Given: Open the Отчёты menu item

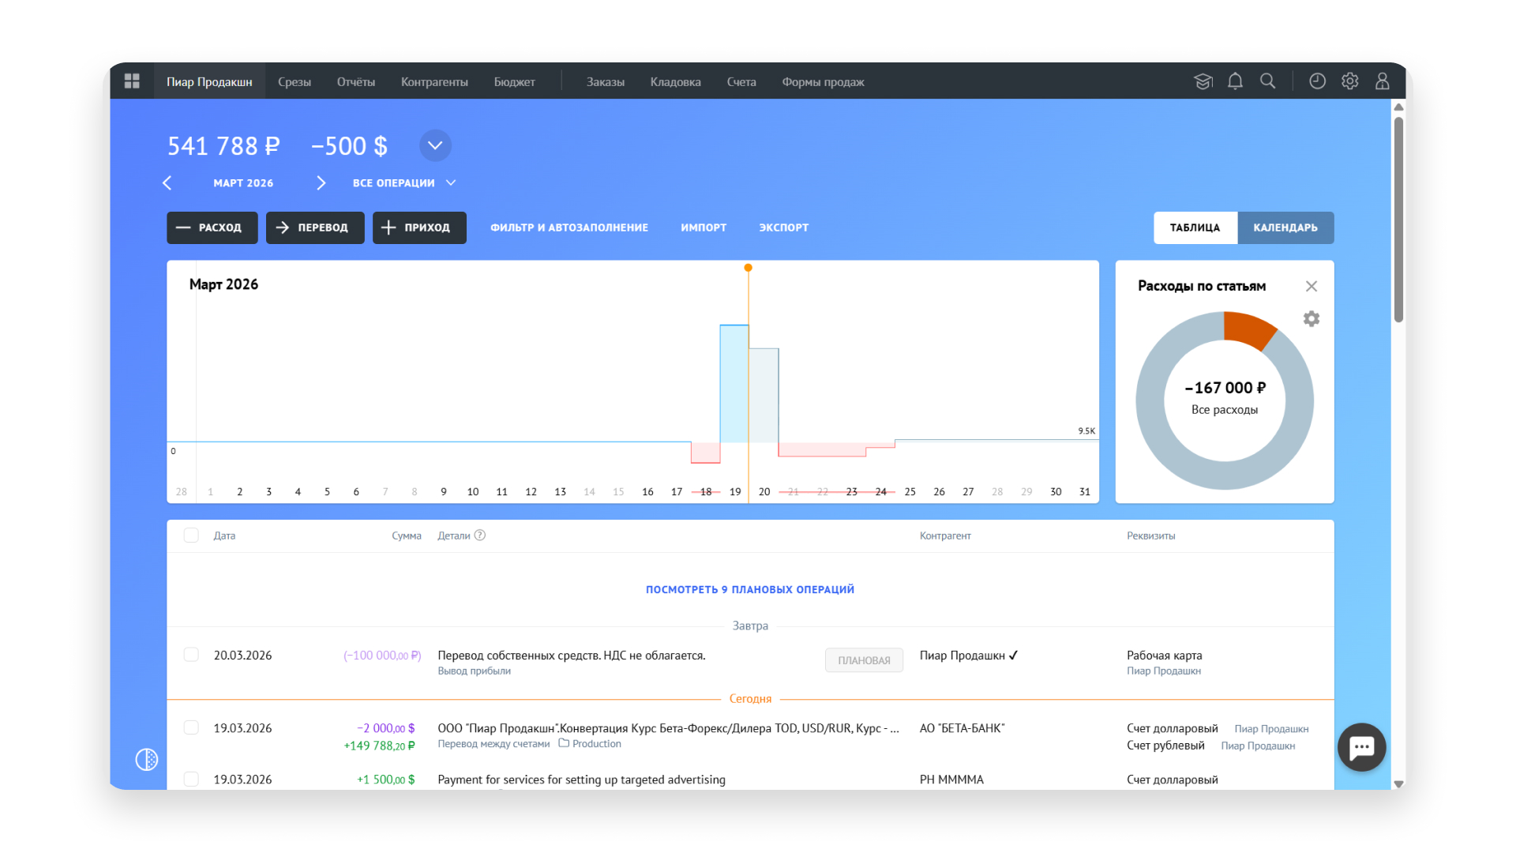Looking at the screenshot, I should click(x=355, y=82).
